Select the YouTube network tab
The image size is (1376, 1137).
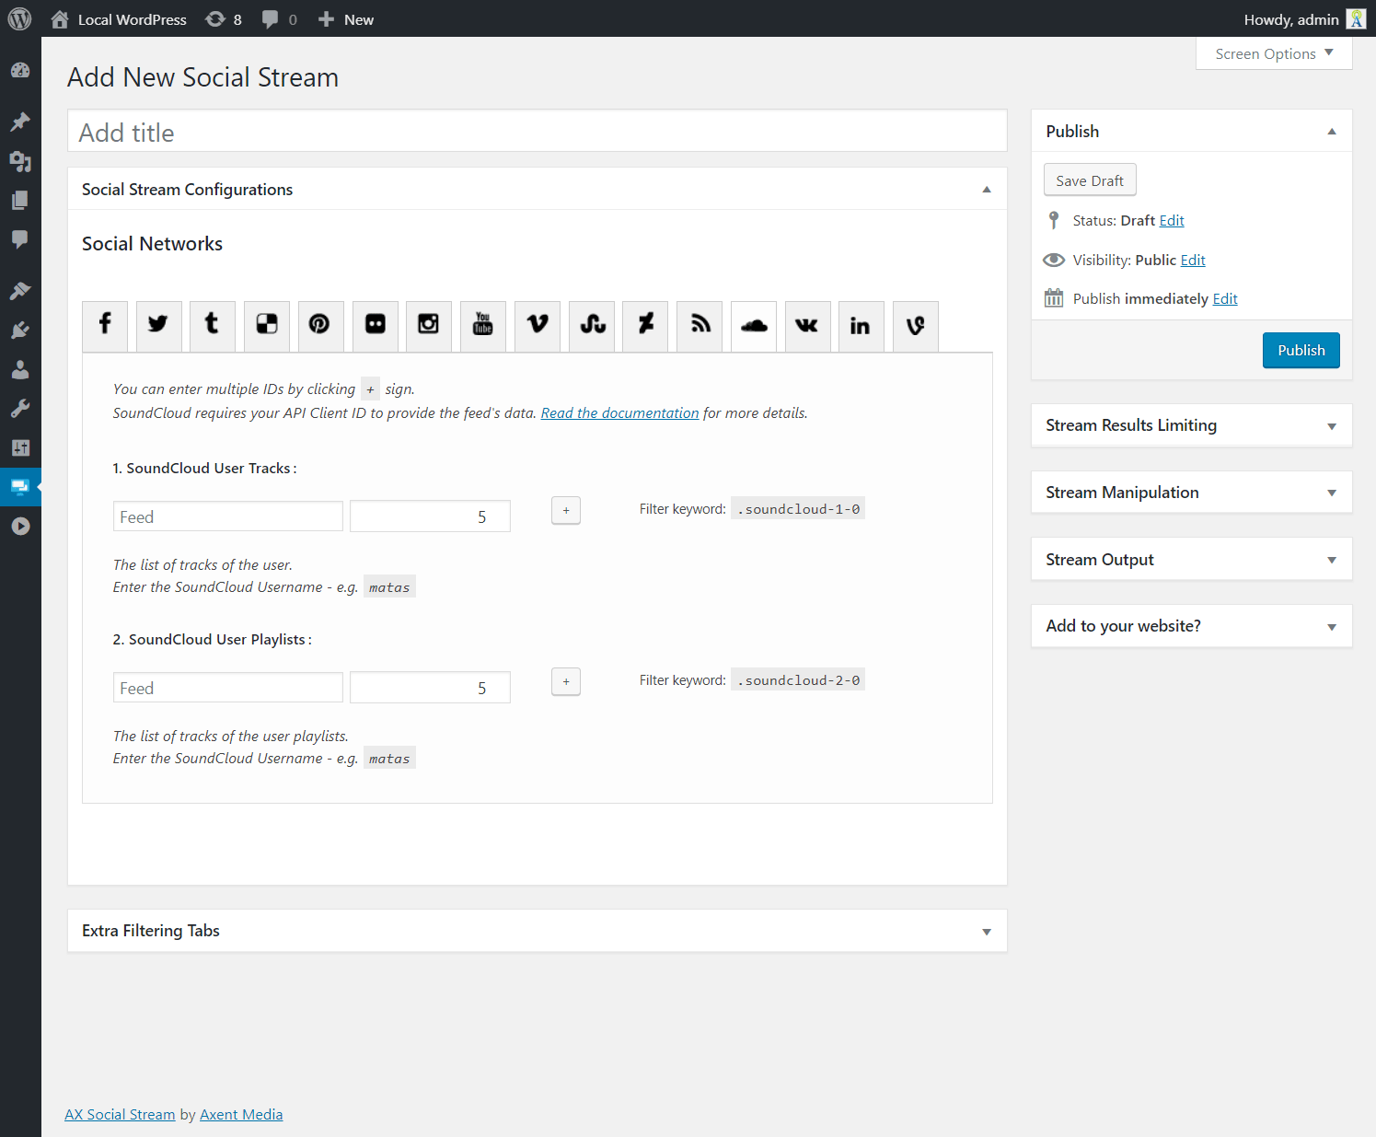(483, 325)
